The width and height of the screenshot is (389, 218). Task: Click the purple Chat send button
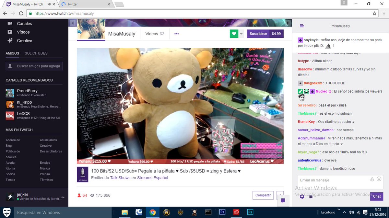coord(377,196)
